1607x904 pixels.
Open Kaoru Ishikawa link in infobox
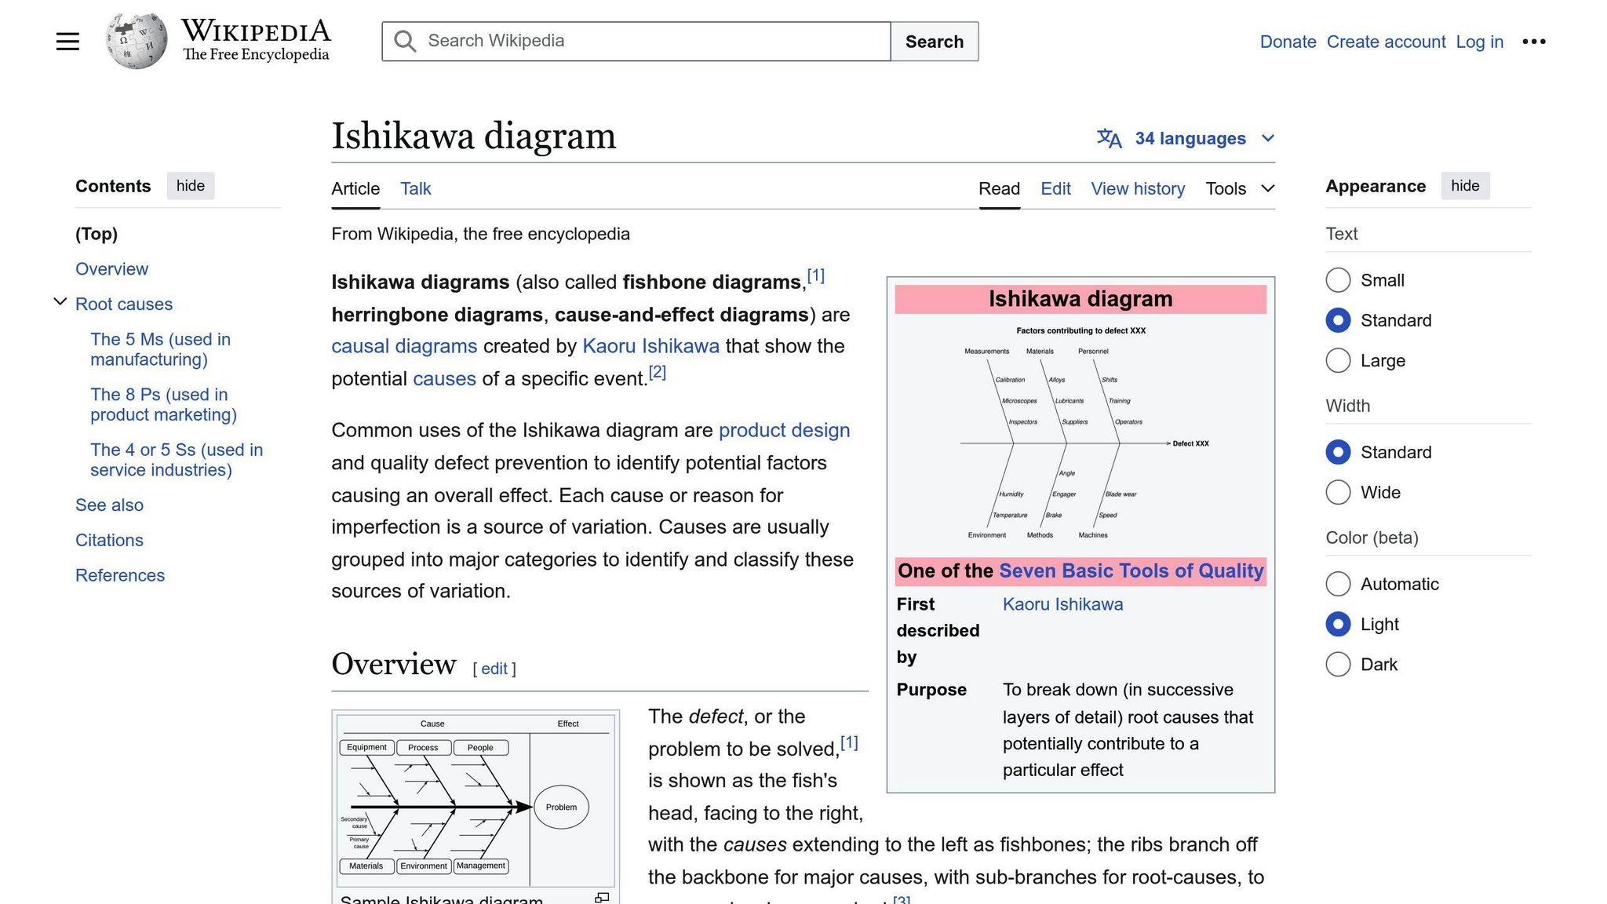point(1062,604)
